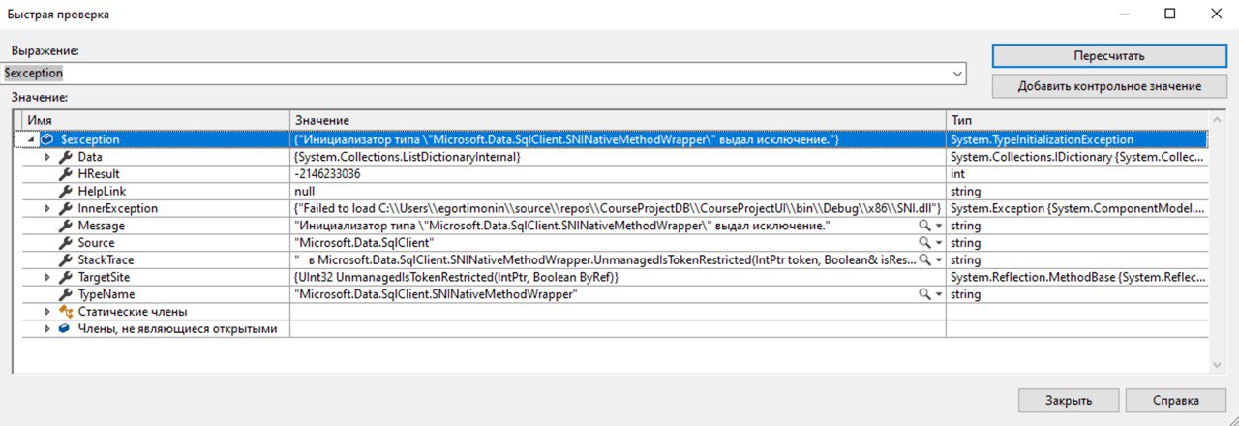Open visualizer dropdown arrow for Message
The width and height of the screenshot is (1239, 426).
click(x=938, y=226)
